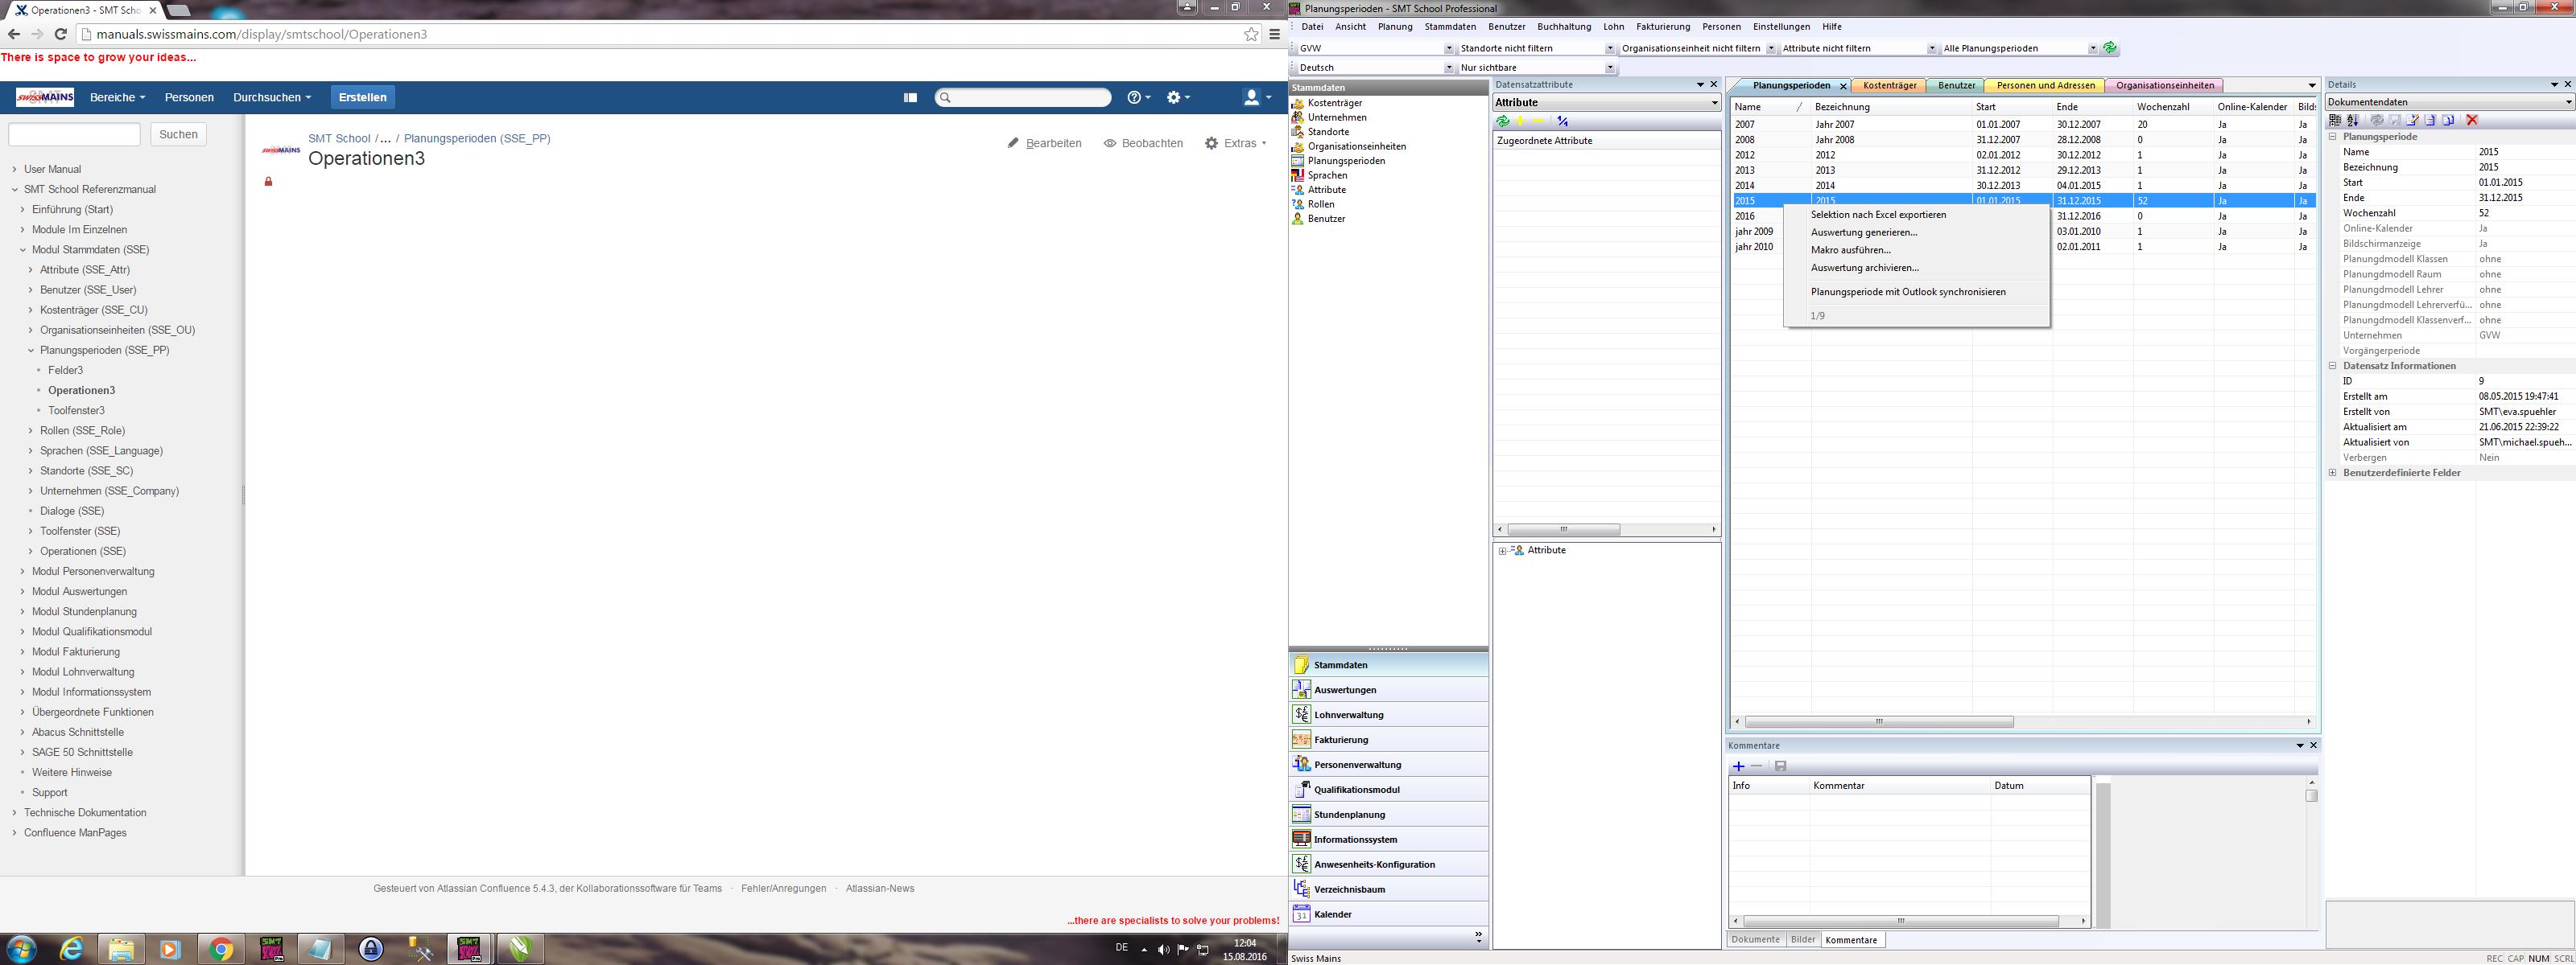Expand Benutzerdefinierte Felder section
Image resolution: width=2576 pixels, height=965 pixels.
tap(2333, 474)
